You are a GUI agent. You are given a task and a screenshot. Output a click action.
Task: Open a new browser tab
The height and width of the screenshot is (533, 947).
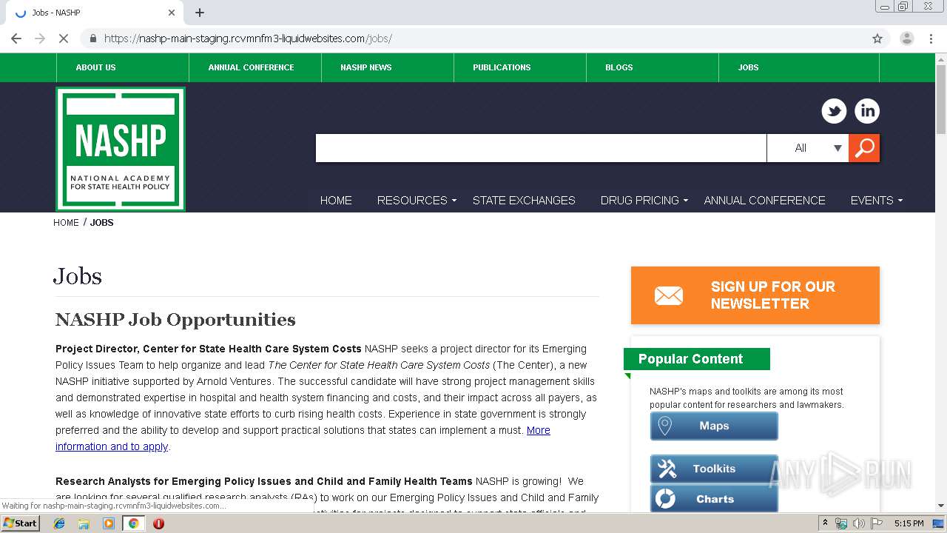[x=200, y=13]
